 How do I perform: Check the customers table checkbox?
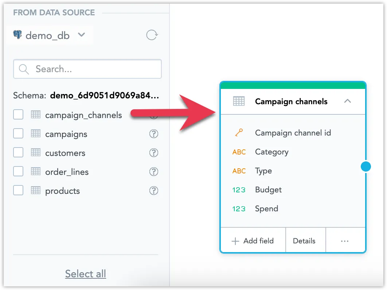coord(18,152)
